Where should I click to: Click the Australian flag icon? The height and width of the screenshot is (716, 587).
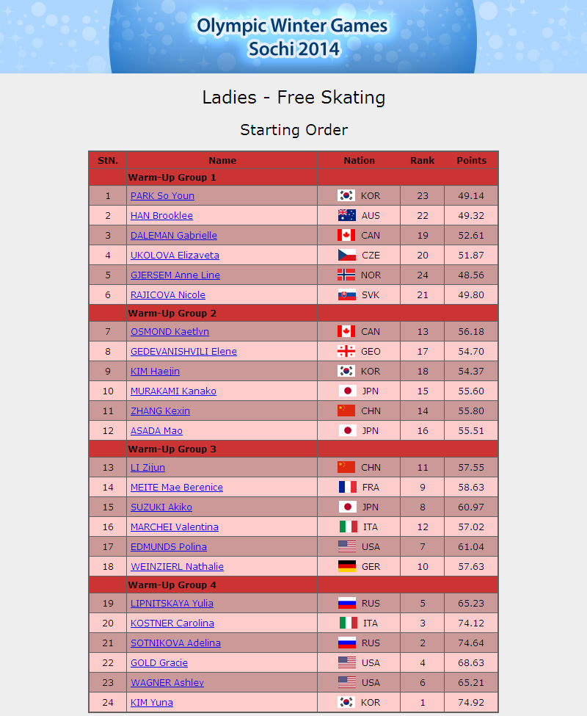click(x=346, y=215)
